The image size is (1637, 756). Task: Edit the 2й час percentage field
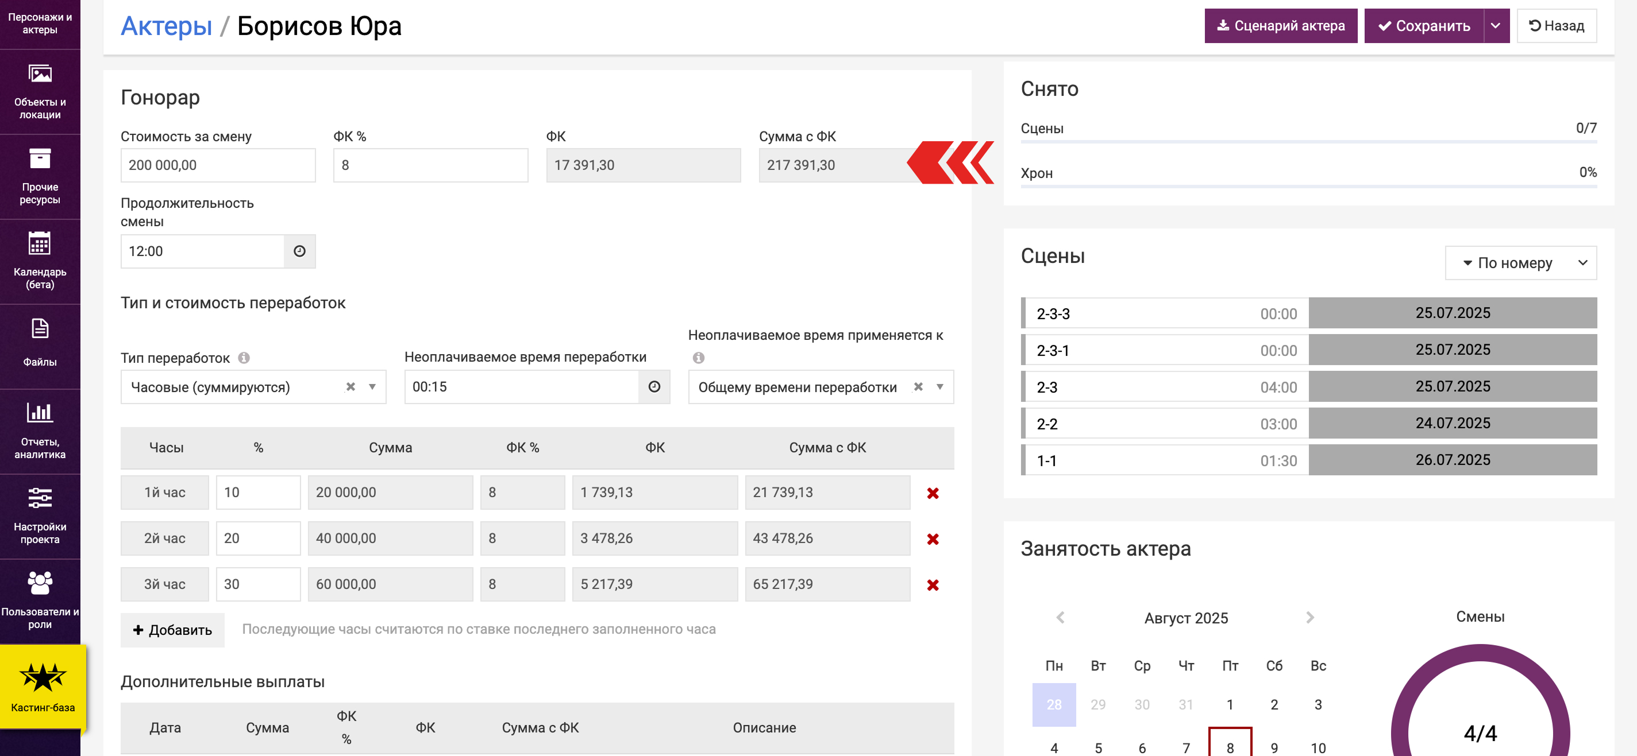coord(258,538)
